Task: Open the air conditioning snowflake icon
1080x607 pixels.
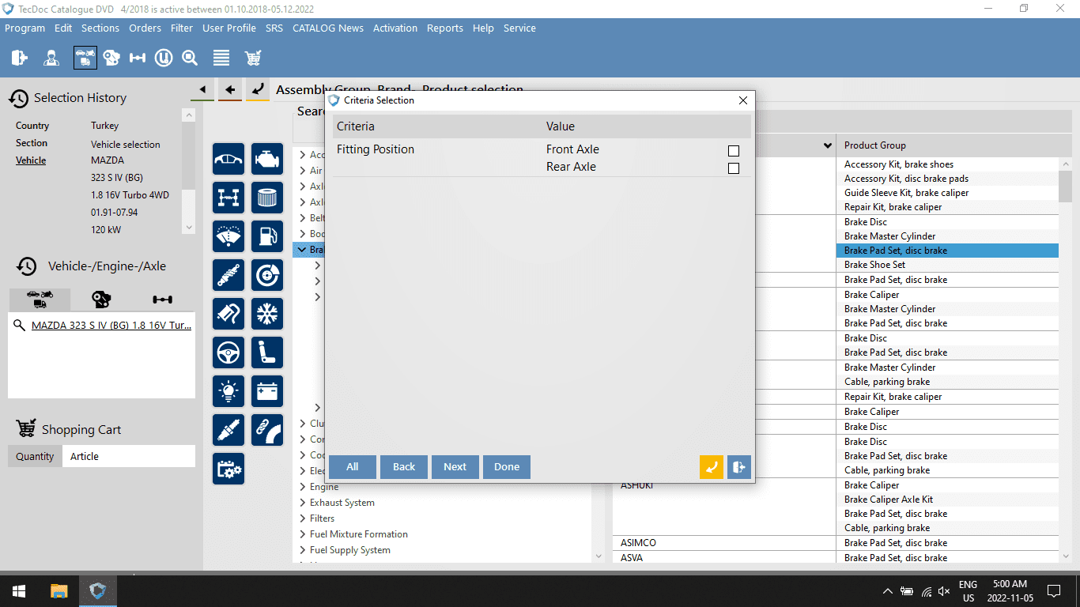Action: [267, 314]
